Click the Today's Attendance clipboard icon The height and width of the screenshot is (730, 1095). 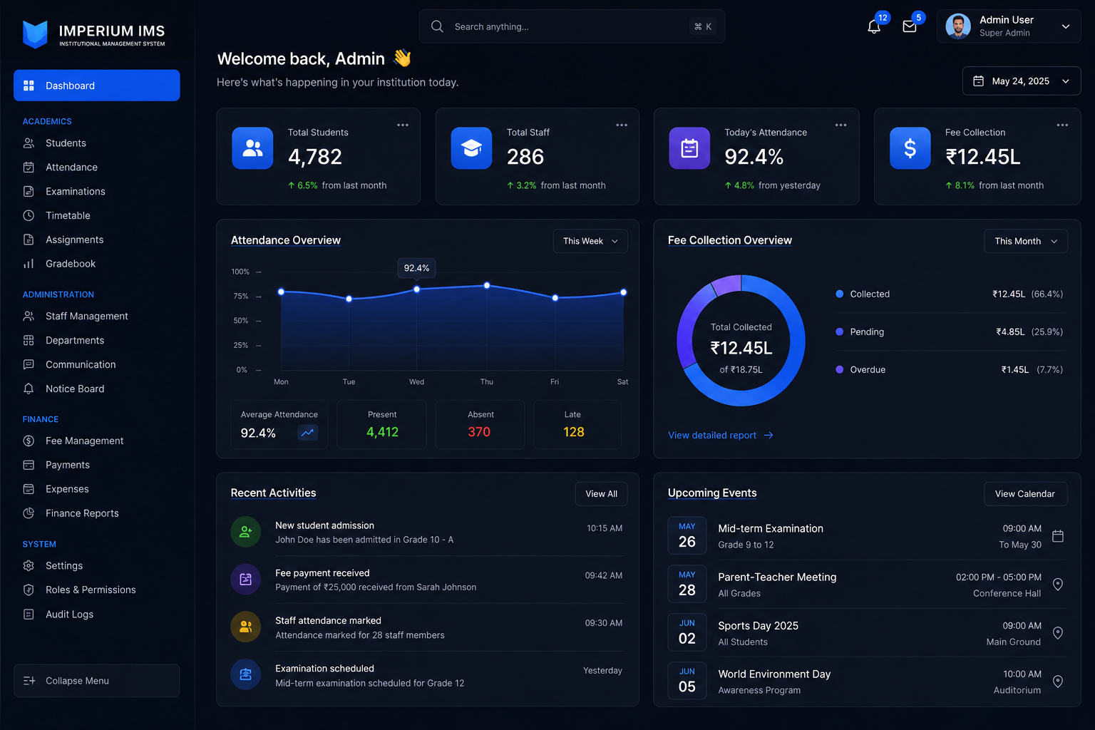coord(689,148)
